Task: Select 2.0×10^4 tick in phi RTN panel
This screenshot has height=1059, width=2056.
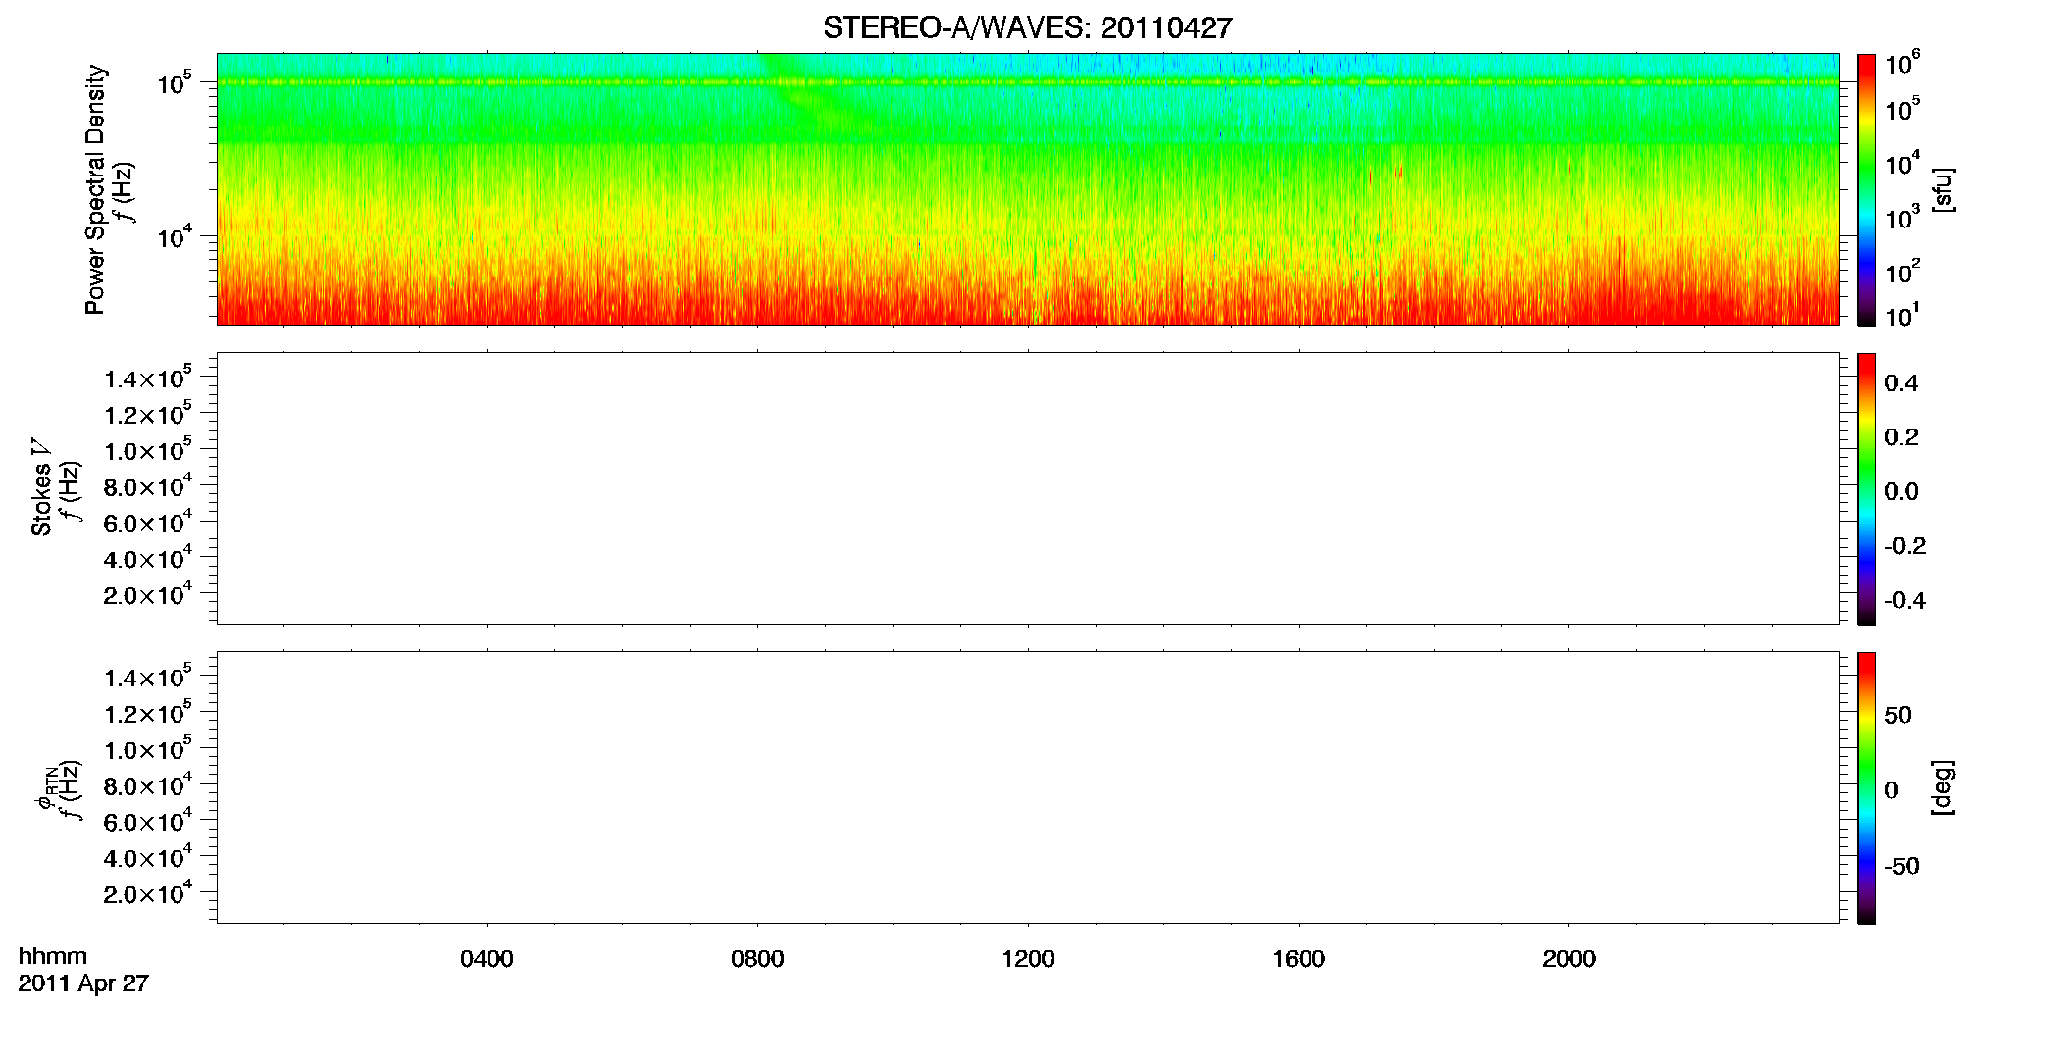Action: pyautogui.click(x=147, y=893)
